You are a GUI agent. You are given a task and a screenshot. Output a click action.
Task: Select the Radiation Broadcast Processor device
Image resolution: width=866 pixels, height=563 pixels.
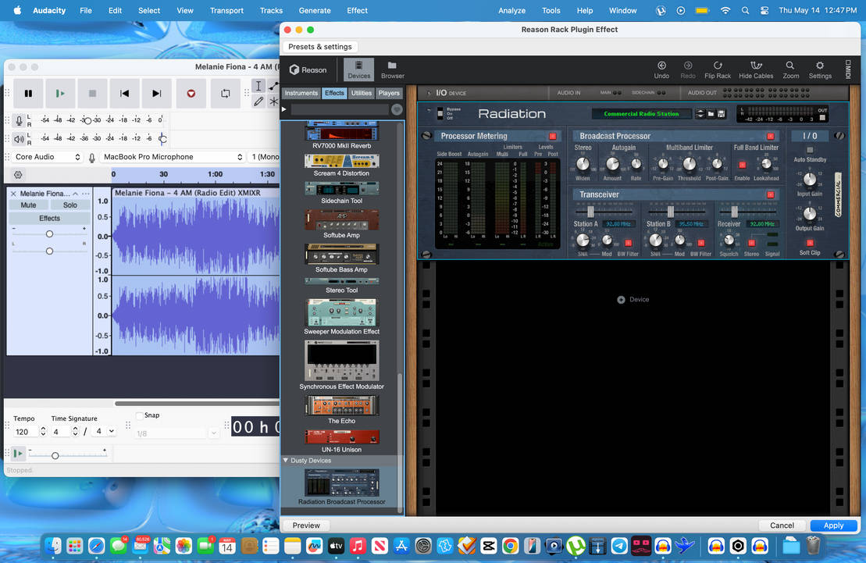(x=342, y=486)
